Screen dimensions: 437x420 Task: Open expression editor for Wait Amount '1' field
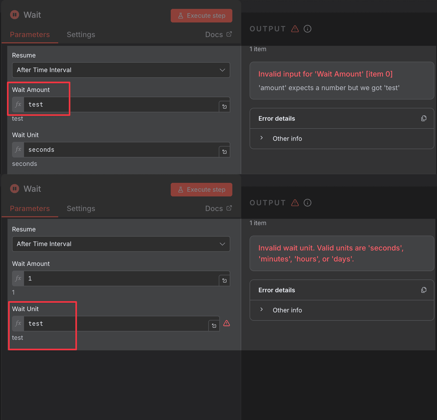(x=224, y=281)
